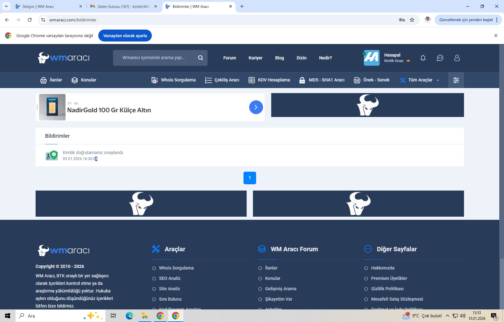
Task: Go back to the previous page
Action: [x=7, y=20]
